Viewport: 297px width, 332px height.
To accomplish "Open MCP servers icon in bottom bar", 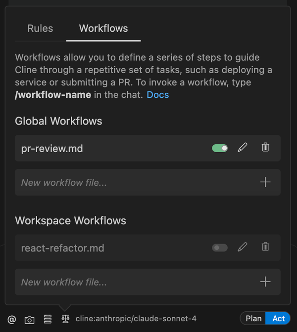I will pos(48,319).
